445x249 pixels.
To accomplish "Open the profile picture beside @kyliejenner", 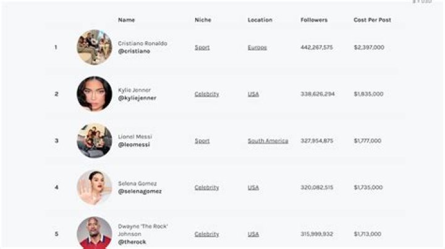I will coord(94,94).
